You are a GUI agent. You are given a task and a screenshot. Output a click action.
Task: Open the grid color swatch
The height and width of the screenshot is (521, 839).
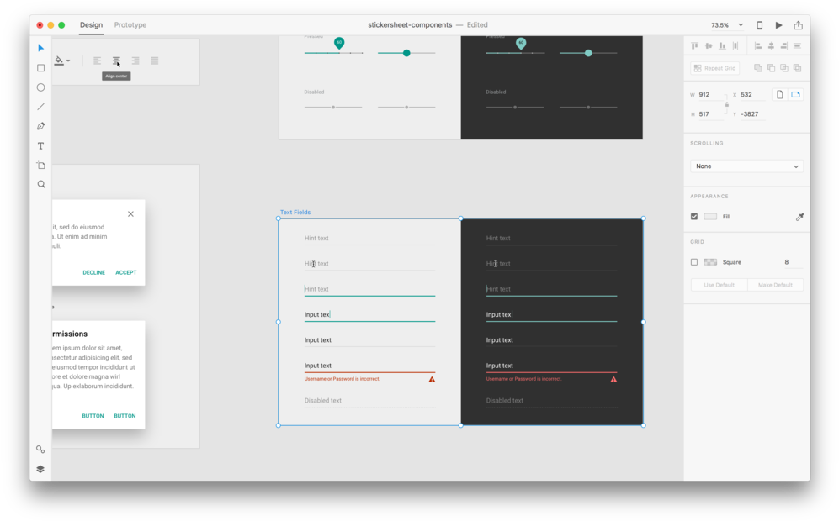(x=710, y=262)
